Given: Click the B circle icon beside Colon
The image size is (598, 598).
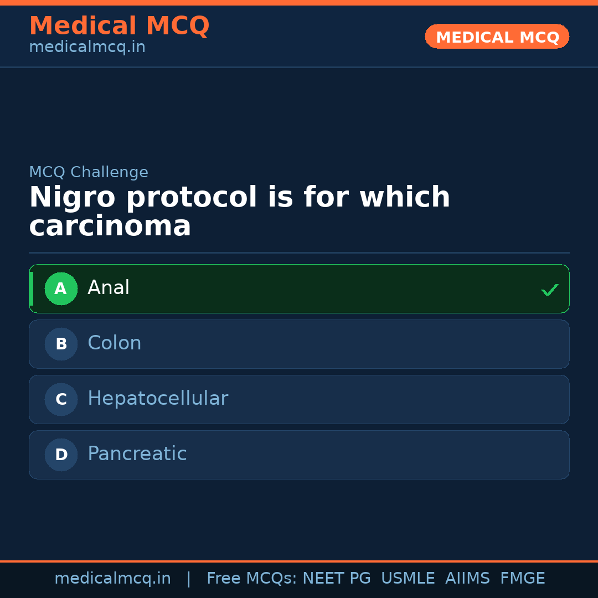Looking at the screenshot, I should tap(61, 344).
